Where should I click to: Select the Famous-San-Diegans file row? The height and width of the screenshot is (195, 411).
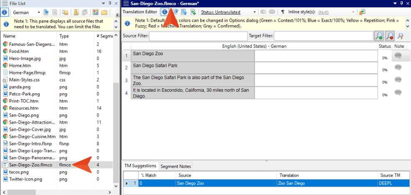[57, 44]
